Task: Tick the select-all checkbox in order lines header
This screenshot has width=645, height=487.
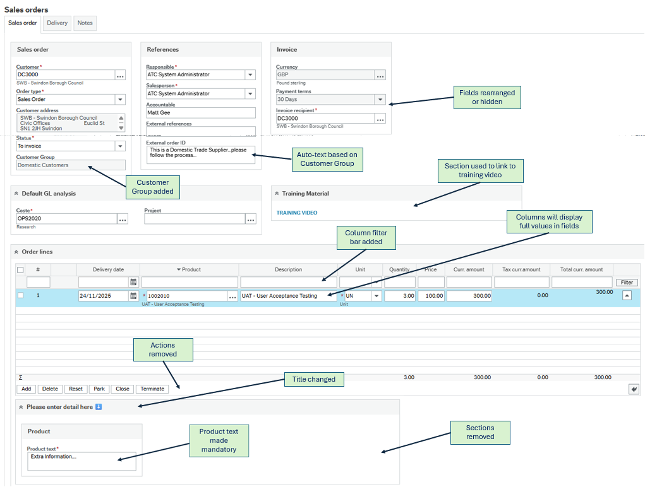Action: pyautogui.click(x=20, y=270)
